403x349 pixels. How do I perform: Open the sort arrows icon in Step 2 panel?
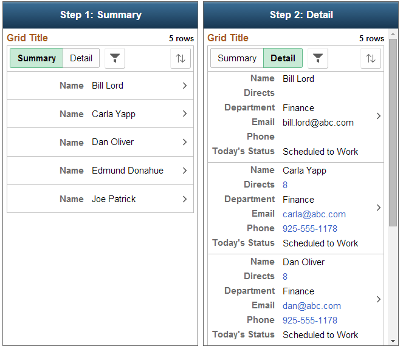click(x=371, y=58)
